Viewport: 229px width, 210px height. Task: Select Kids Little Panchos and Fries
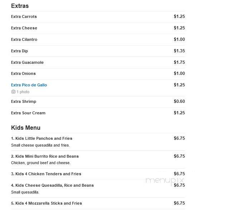[42, 138]
